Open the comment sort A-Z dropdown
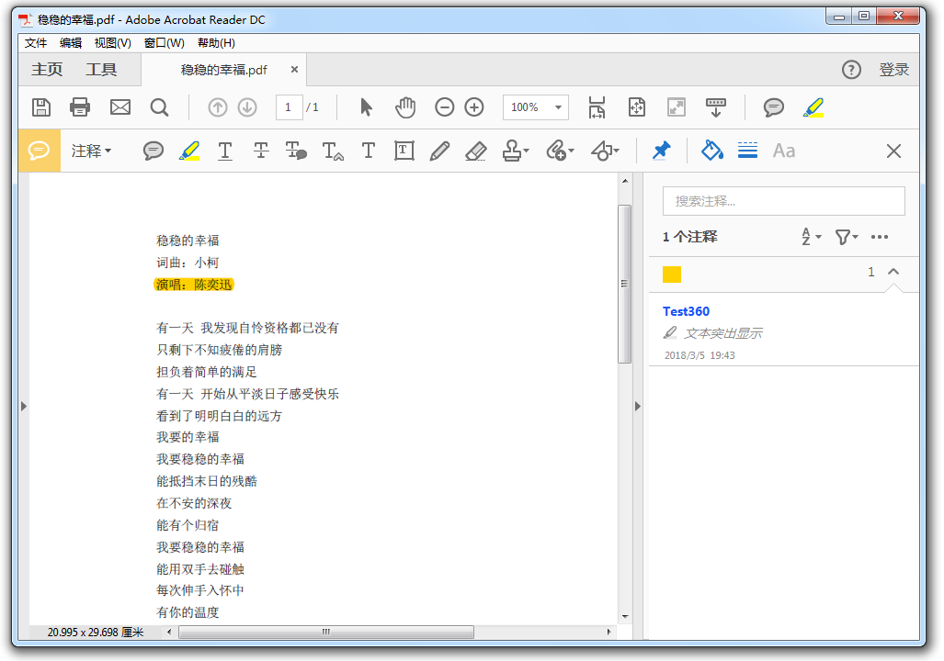The image size is (944, 661). click(811, 237)
